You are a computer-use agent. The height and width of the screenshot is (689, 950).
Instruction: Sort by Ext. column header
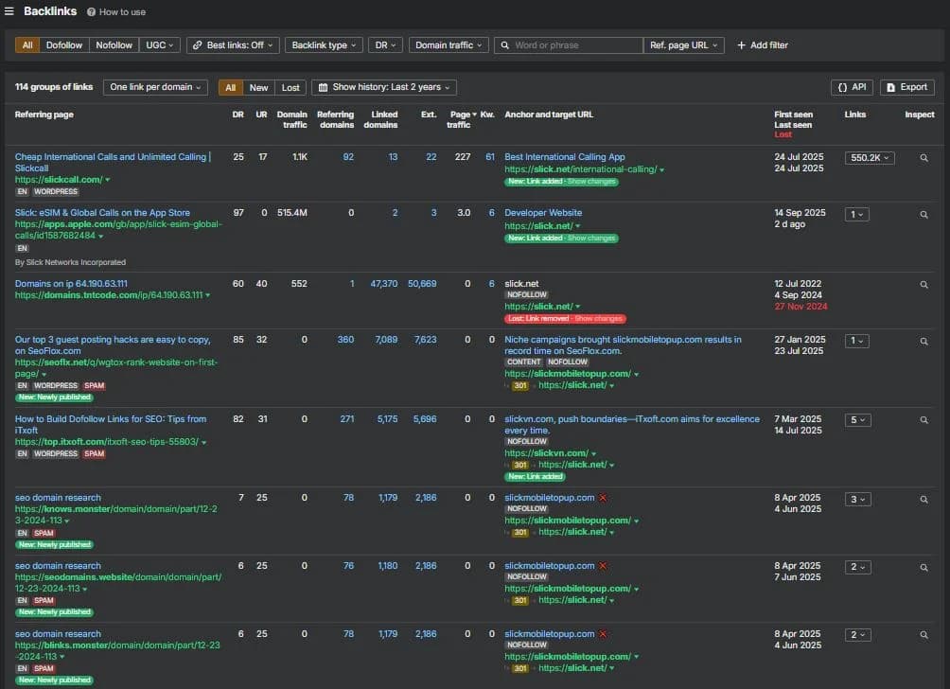point(429,115)
